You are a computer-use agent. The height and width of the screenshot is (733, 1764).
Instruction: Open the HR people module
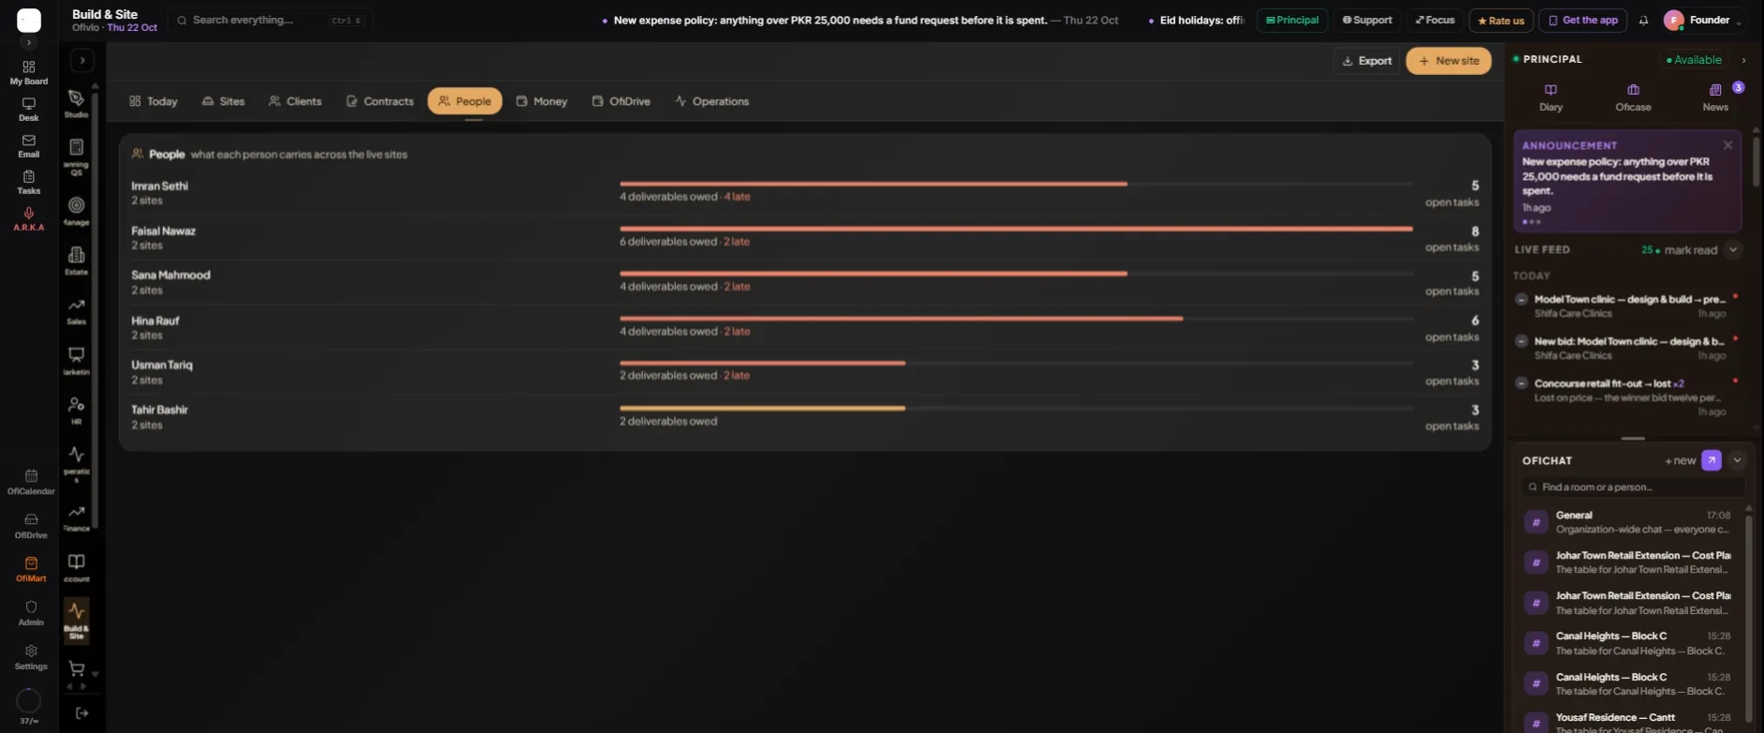click(x=77, y=411)
